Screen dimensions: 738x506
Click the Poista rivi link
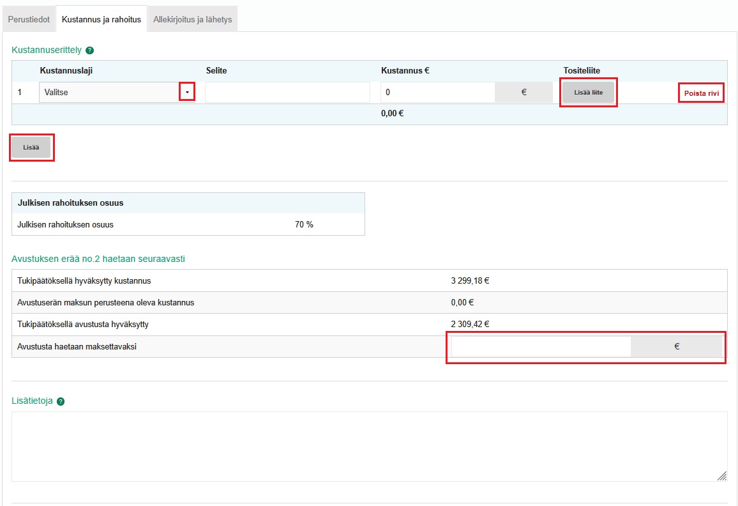pos(701,93)
